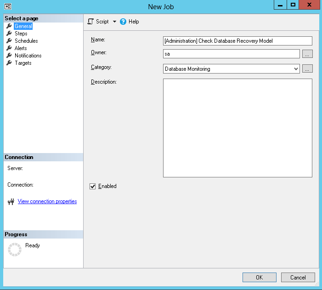Click the wrench icon beside Steps

click(9, 33)
